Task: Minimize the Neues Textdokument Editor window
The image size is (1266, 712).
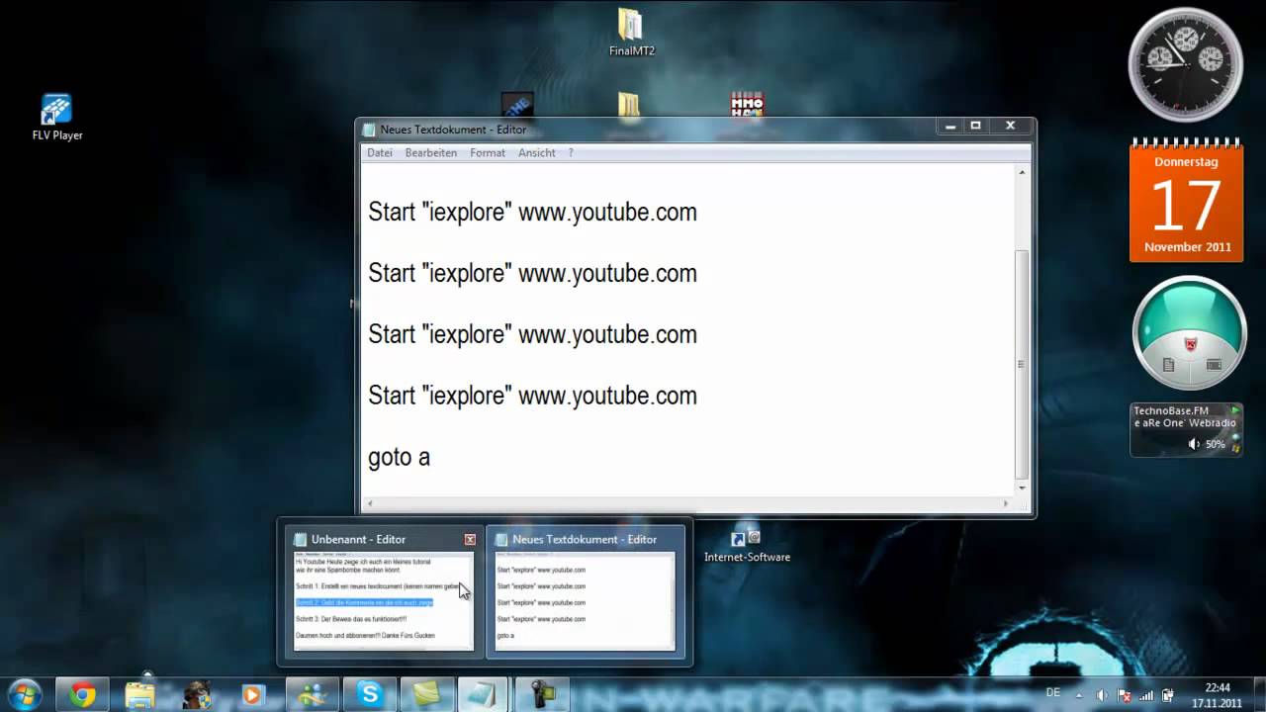Action: [950, 126]
